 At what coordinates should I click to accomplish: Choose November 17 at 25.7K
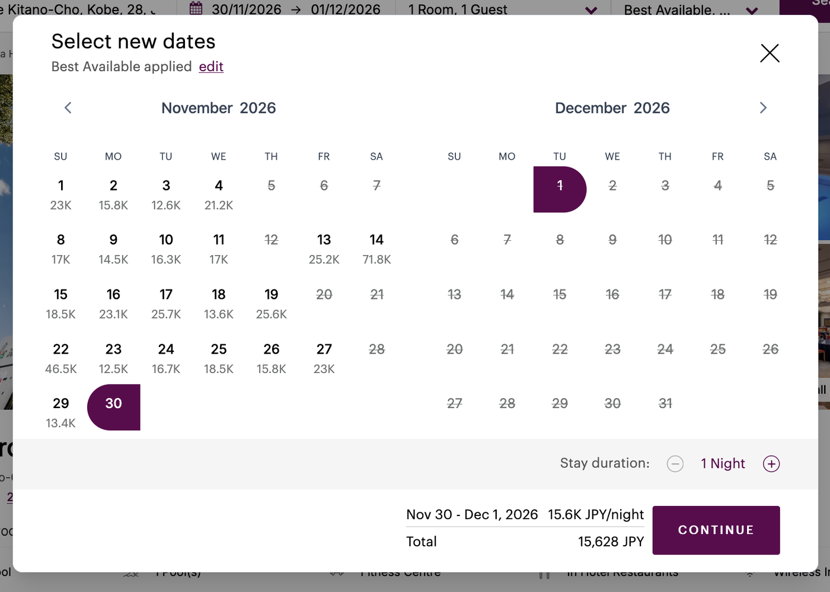[166, 304]
